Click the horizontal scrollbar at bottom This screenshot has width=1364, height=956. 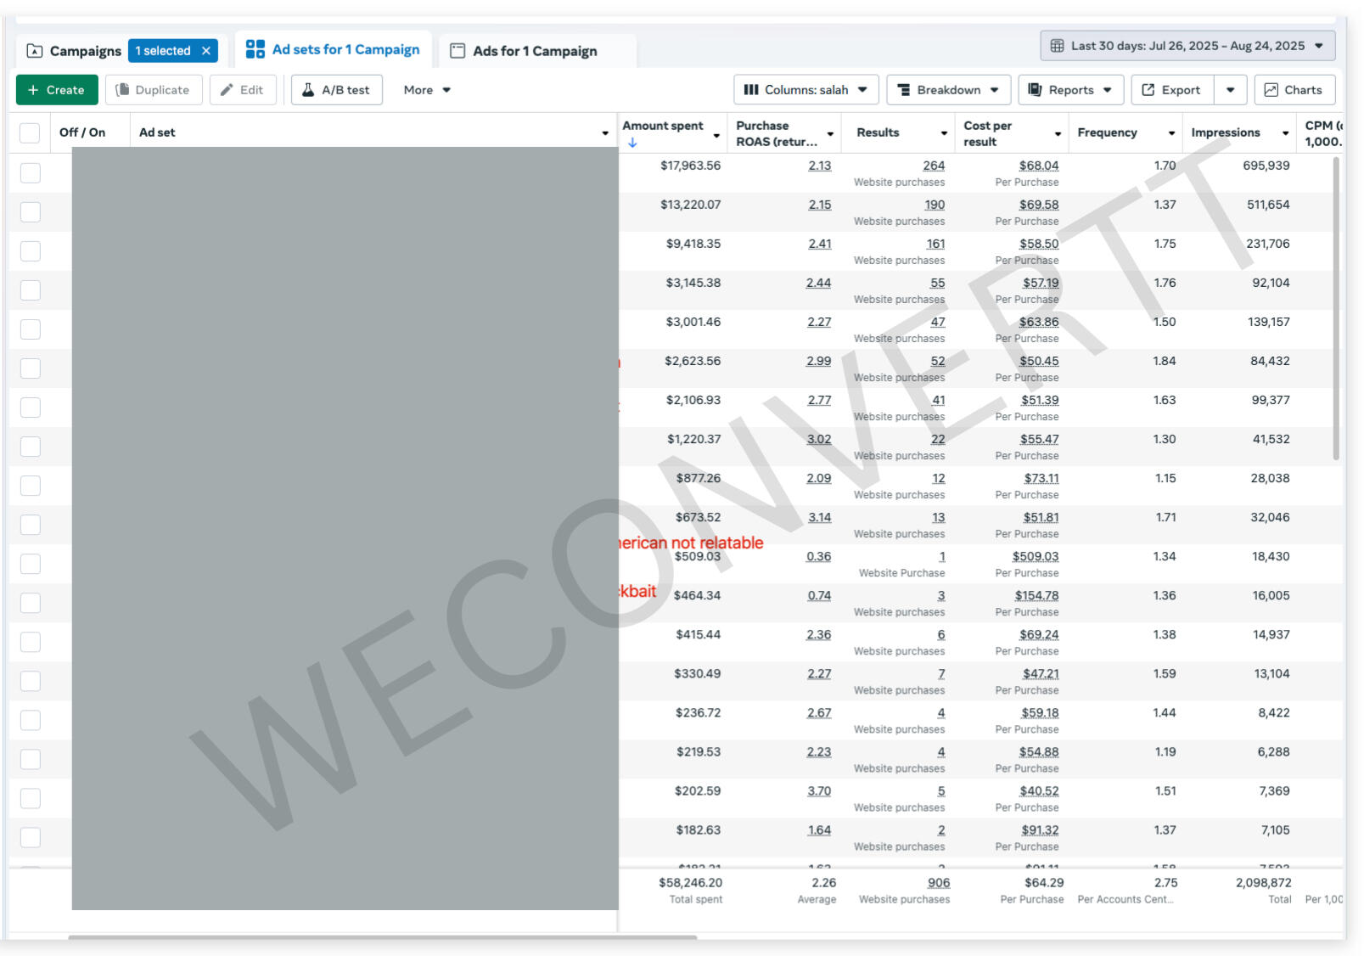click(x=382, y=937)
